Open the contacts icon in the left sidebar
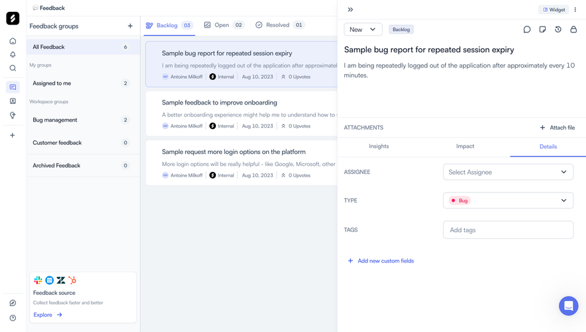This screenshot has height=332, width=586. pyautogui.click(x=13, y=101)
